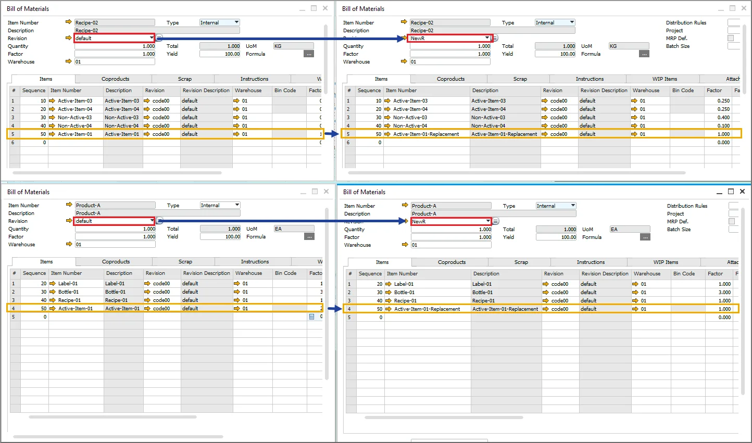Open Bottle-01 item link arrow in Product-A NewR window
The height and width of the screenshot is (443, 752).
click(x=388, y=292)
